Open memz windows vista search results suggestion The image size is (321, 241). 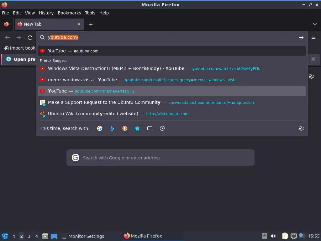[x=171, y=80]
